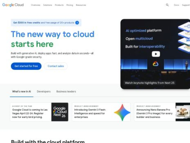Click the Google Cloud logo in video
This screenshot has width=190, height=143.
click(155, 64)
